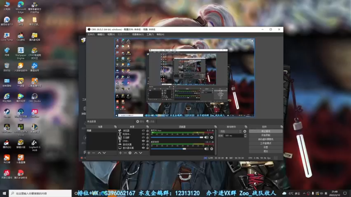Show hidden icons in the system tray

(304, 193)
